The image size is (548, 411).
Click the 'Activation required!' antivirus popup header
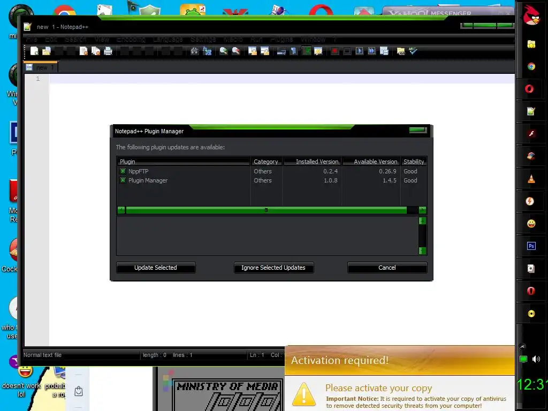pyautogui.click(x=399, y=360)
